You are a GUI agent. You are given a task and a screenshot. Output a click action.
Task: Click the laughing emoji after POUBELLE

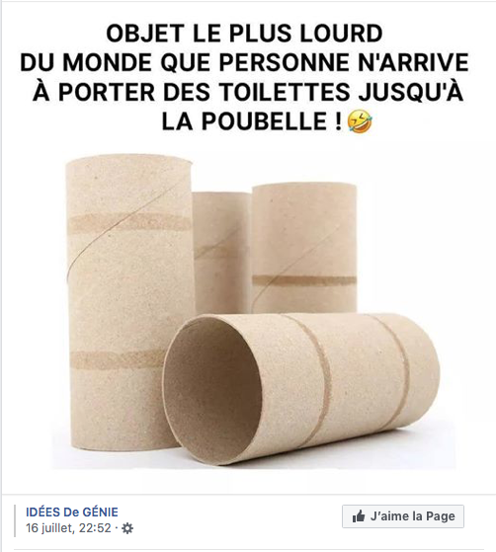[360, 121]
